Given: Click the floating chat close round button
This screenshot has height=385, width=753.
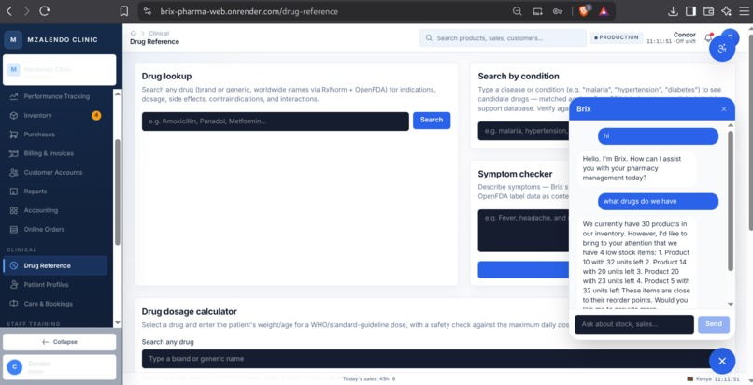Looking at the screenshot, I should 722,361.
